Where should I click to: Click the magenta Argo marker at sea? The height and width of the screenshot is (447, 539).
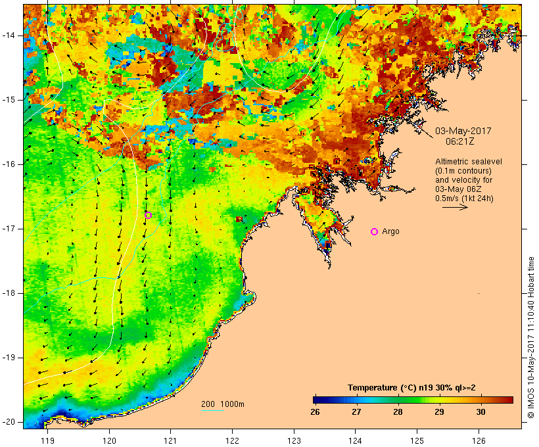(x=148, y=215)
